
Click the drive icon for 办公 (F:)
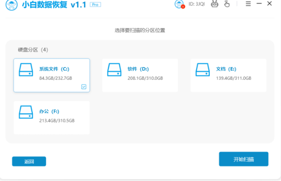point(26,112)
